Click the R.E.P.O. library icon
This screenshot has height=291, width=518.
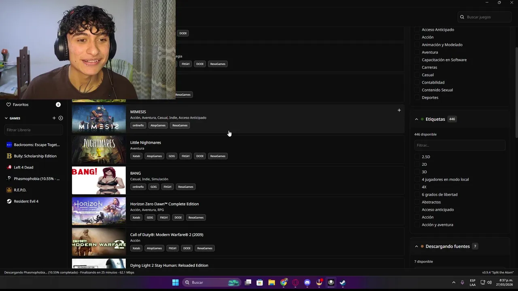(9, 190)
